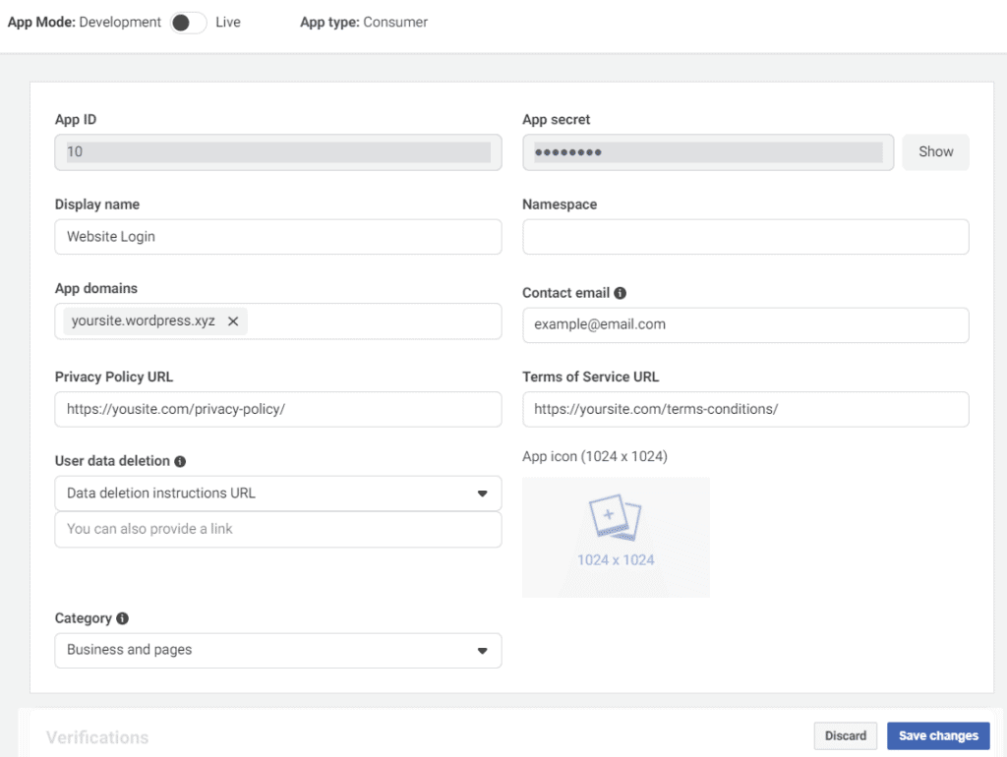Discard the unsaved changes
Image resolution: width=1007 pixels, height=757 pixels.
tap(845, 735)
